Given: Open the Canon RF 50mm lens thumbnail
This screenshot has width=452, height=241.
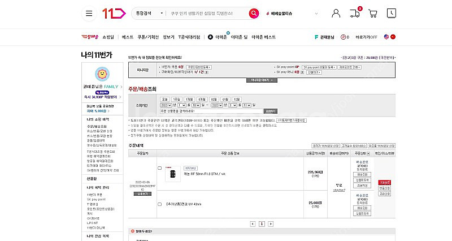Looking at the screenshot, I should [x=173, y=174].
